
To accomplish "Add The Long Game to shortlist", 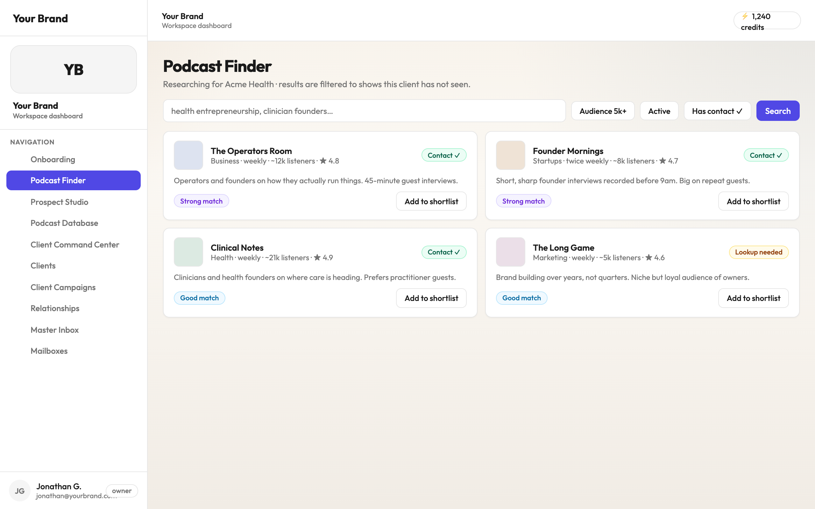I will (x=753, y=298).
